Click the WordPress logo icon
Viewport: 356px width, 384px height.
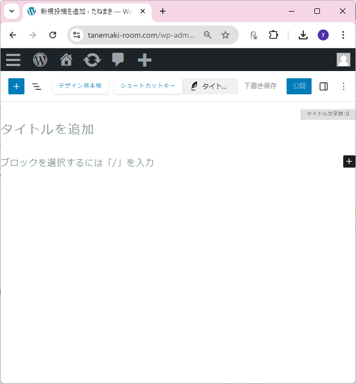tap(40, 60)
